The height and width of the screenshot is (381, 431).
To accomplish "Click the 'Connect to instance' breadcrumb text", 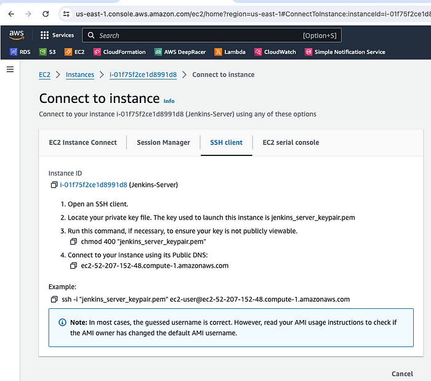I will point(223,75).
